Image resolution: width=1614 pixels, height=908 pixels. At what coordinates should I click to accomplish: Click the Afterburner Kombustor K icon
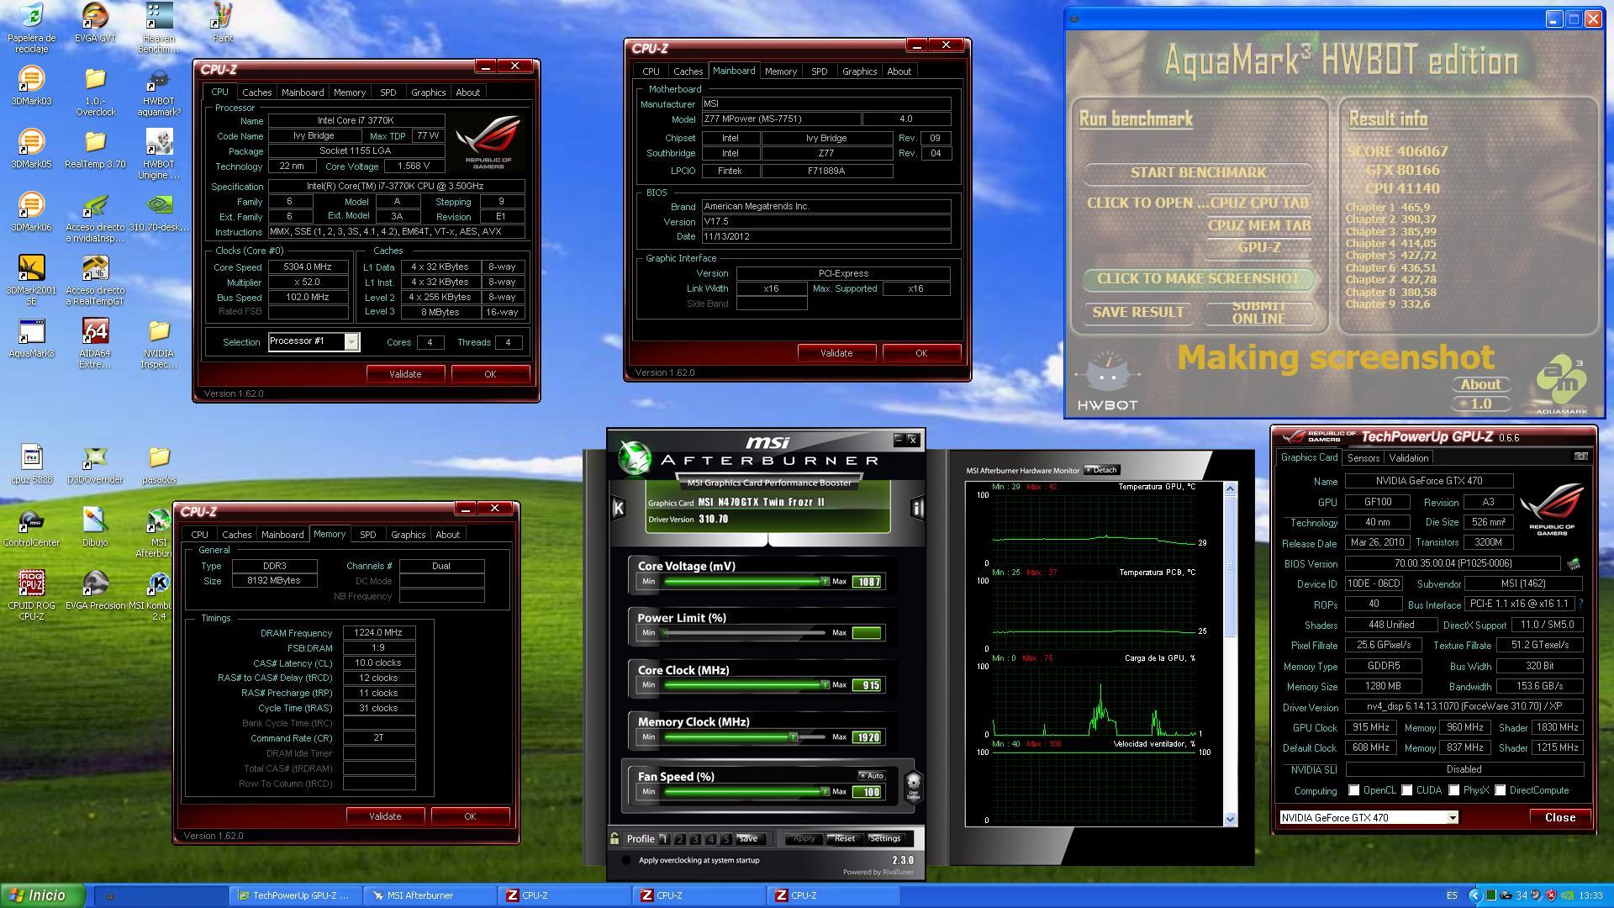point(619,507)
